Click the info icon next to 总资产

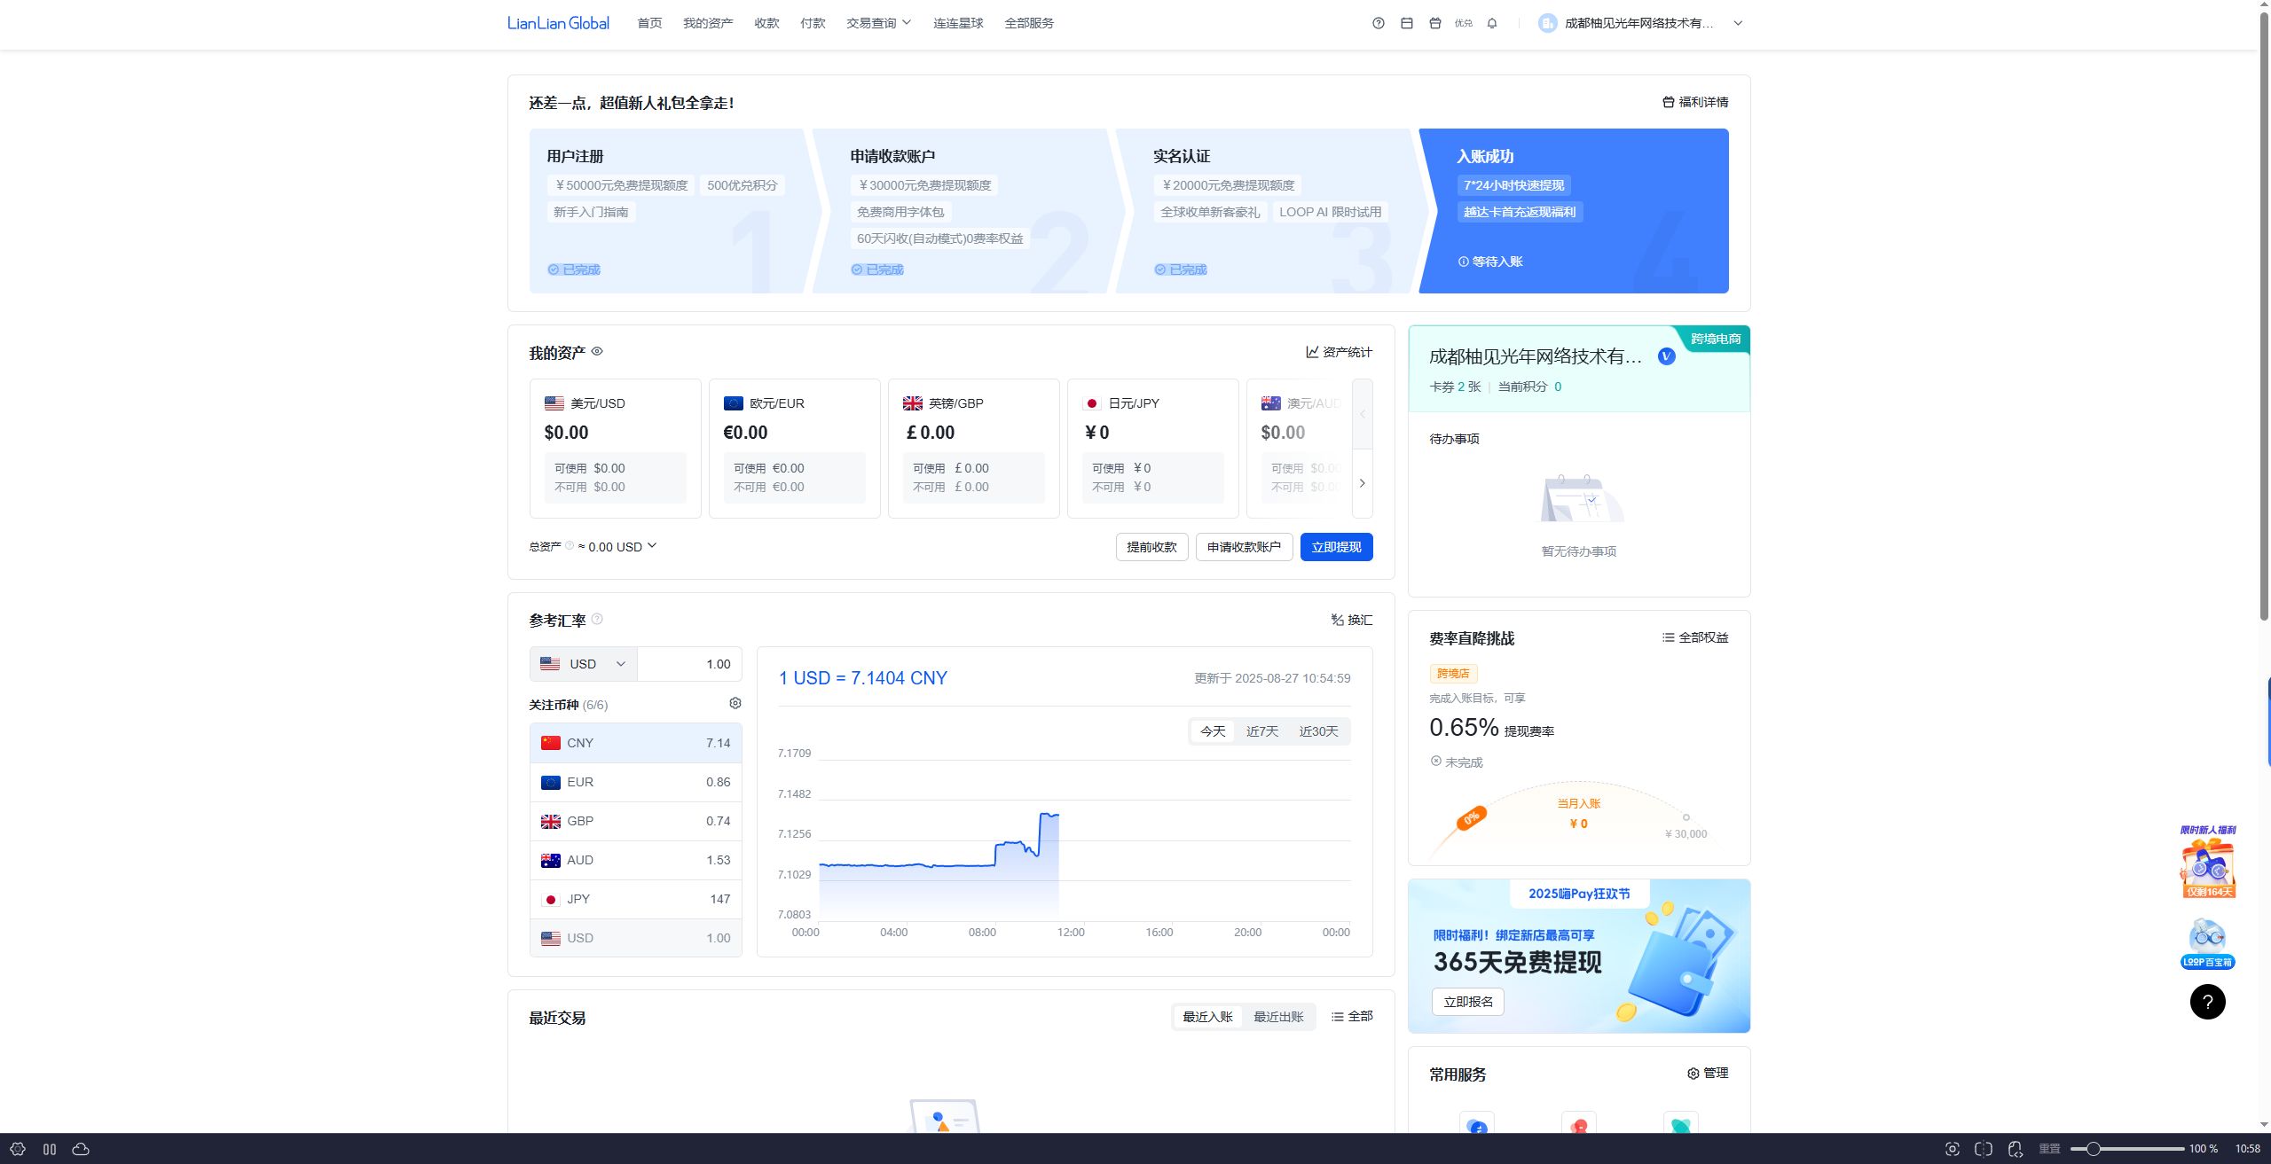coord(570,545)
